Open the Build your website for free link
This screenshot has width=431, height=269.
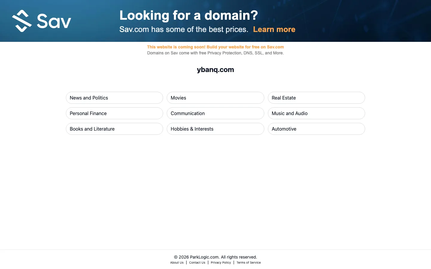click(x=215, y=47)
